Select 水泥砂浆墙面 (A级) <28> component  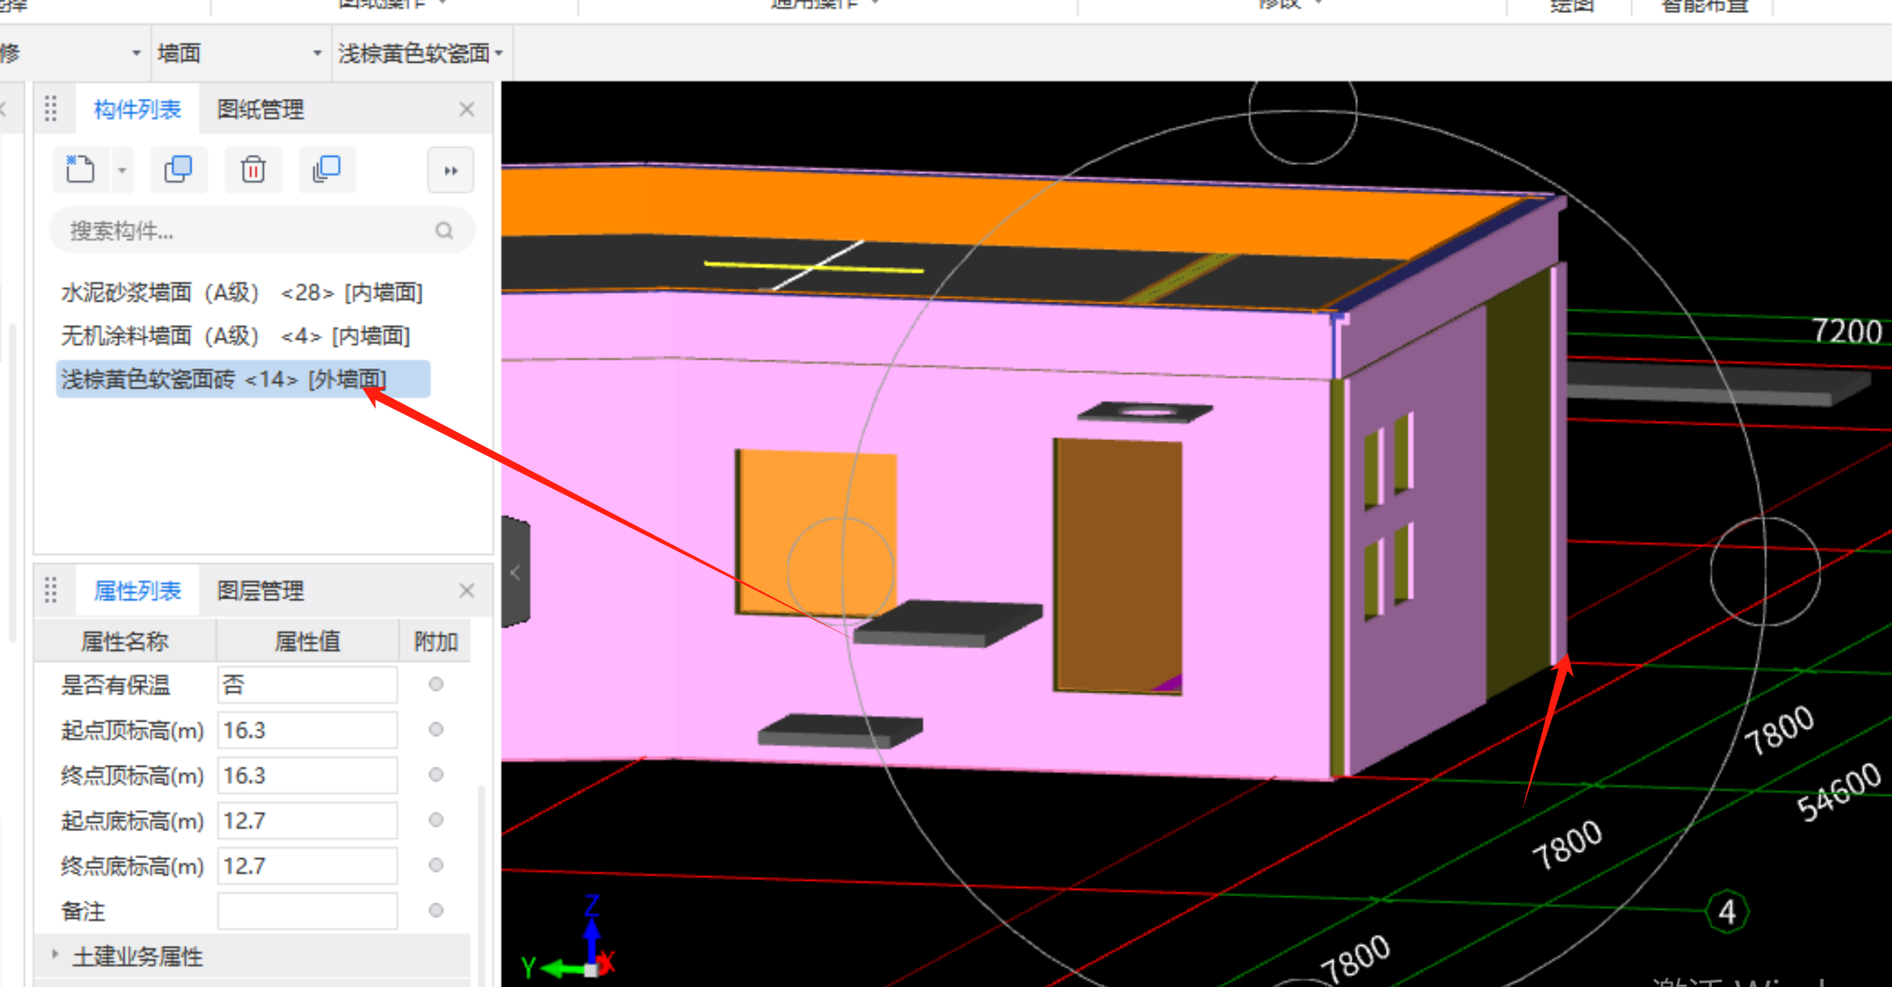point(242,292)
